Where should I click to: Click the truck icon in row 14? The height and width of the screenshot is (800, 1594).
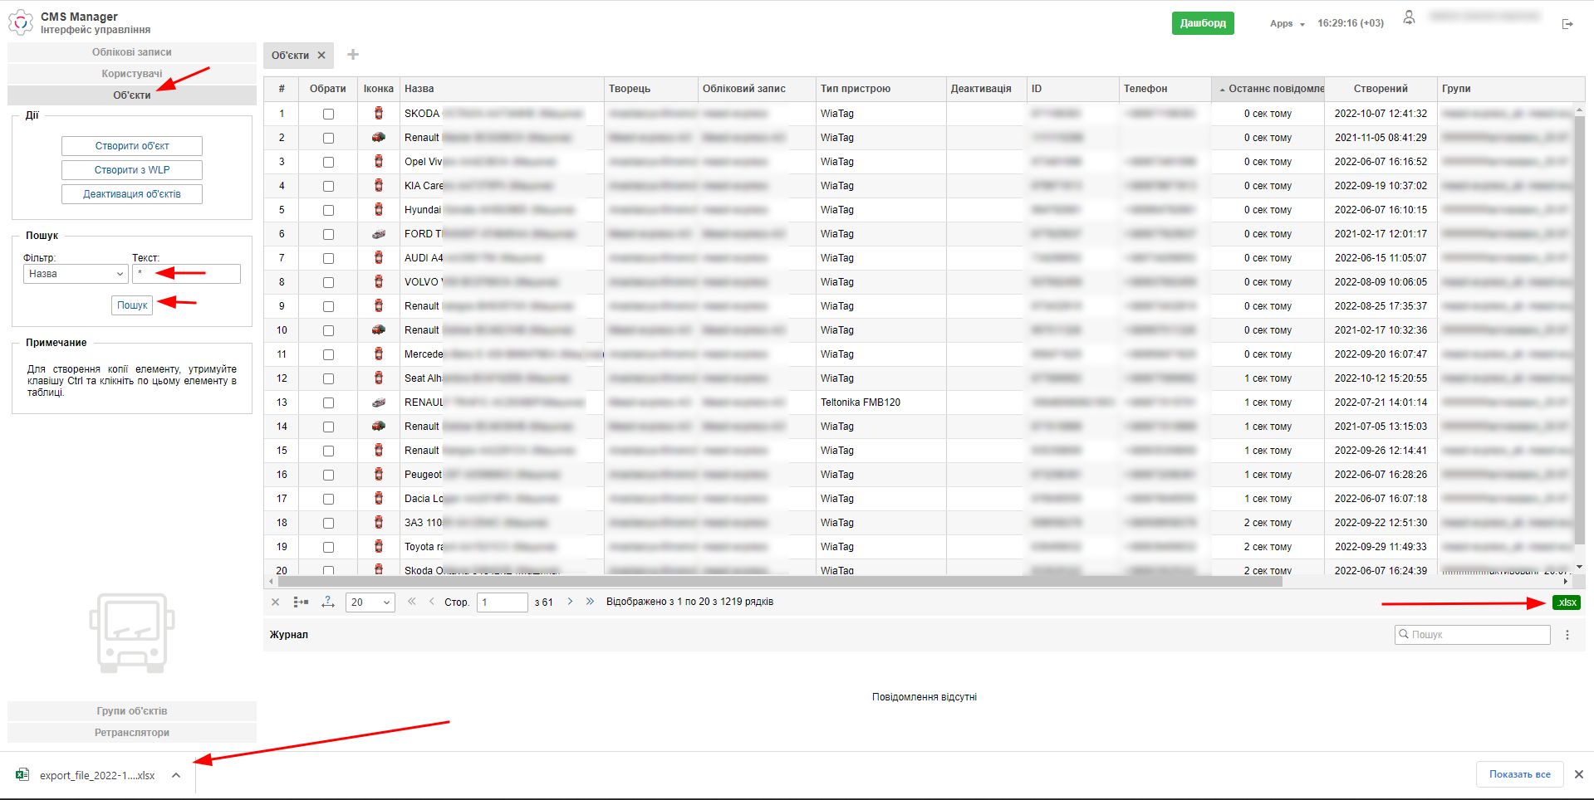pos(379,426)
